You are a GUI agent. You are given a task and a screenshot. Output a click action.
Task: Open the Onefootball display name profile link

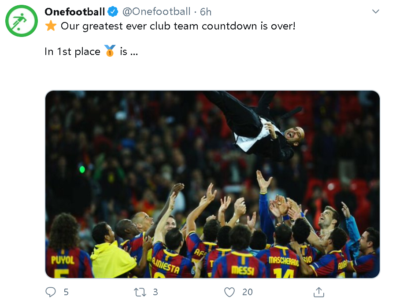[75, 11]
